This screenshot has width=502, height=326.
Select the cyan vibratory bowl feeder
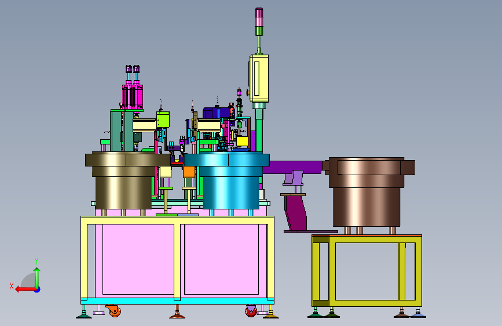click(228, 180)
